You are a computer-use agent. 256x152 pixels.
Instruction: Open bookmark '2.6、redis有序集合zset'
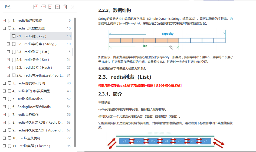(40, 75)
